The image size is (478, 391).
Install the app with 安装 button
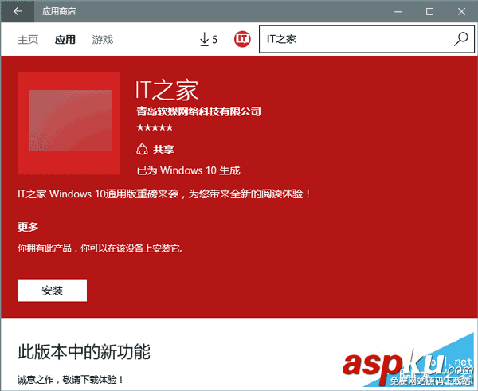[52, 291]
